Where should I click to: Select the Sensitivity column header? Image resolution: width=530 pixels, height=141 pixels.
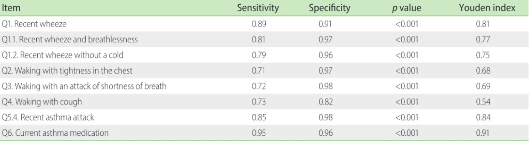coord(258,8)
